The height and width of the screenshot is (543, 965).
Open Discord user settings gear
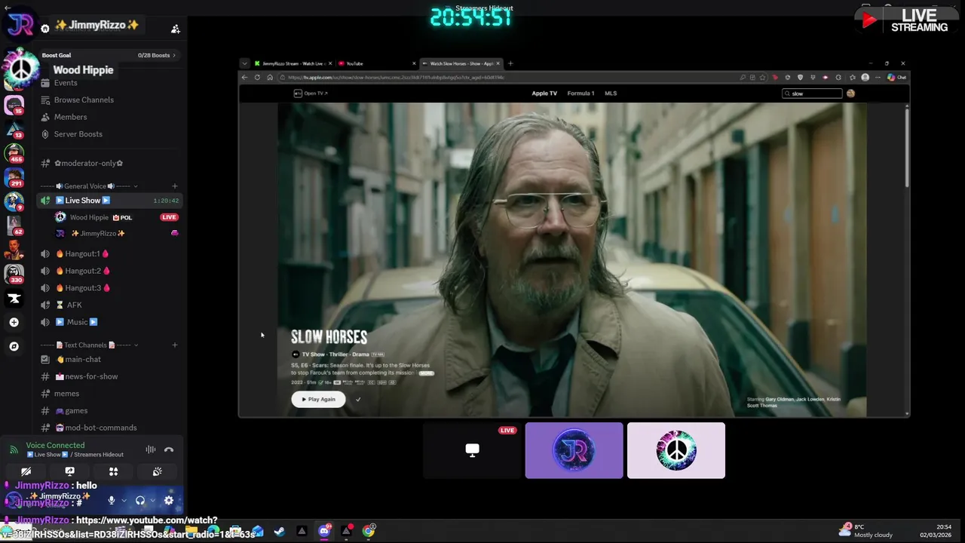[169, 500]
